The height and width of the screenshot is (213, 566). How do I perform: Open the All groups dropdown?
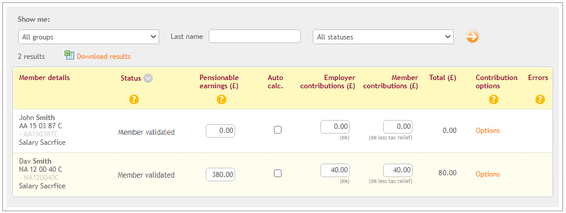click(x=88, y=37)
